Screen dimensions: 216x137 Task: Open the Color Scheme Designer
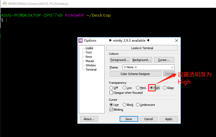click(135, 74)
